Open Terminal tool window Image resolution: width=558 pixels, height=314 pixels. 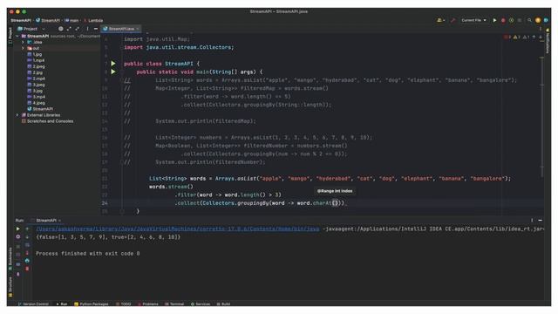pos(174,304)
